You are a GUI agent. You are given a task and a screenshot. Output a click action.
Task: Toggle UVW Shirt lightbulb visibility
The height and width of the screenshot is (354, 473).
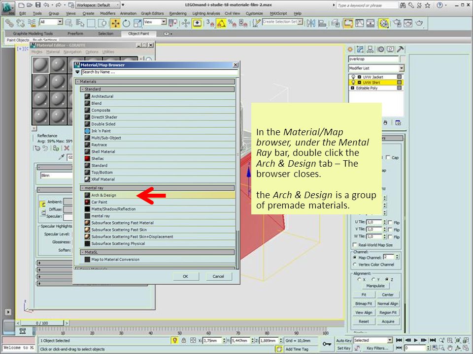353,83
